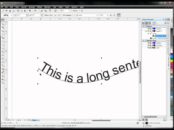Click the canvas horizontal scrollbar thumb

101,120
